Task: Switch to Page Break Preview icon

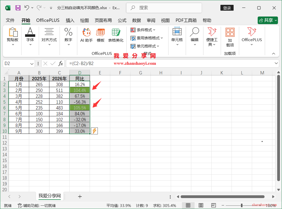Action: [x=214, y=205]
